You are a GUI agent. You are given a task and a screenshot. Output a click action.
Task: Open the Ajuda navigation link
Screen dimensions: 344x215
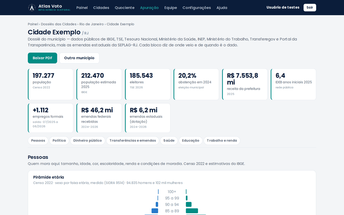(x=222, y=8)
